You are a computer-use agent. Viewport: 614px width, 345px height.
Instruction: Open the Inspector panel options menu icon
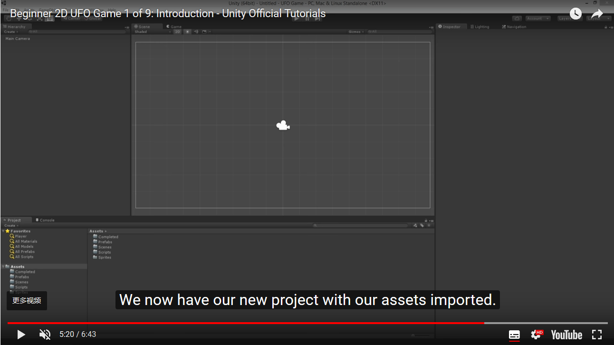pos(610,27)
